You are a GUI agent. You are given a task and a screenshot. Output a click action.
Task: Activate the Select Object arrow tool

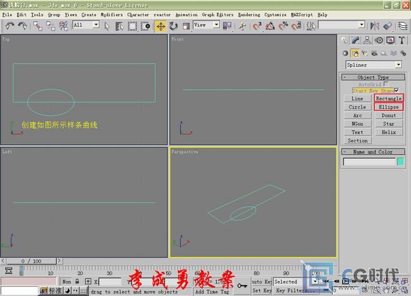coord(107,26)
